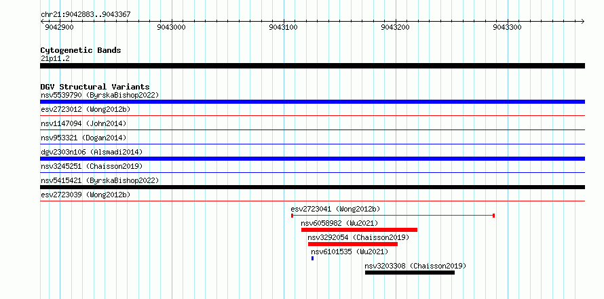Open nsv3203308 (Chaisson2019) variant label
Image resolution: width=604 pixels, height=299 pixels.
(x=415, y=266)
